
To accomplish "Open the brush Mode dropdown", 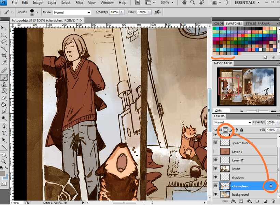I will (72, 13).
